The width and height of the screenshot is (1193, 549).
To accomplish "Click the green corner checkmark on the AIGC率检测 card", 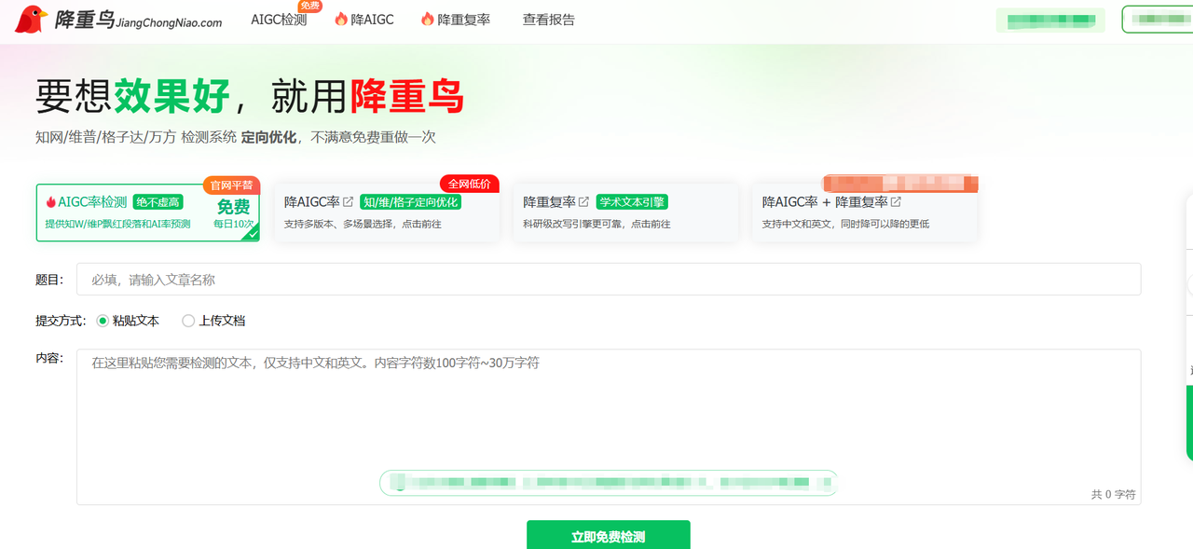I will [x=251, y=233].
